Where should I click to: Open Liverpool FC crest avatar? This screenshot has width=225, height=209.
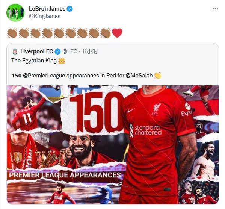[x=15, y=51]
